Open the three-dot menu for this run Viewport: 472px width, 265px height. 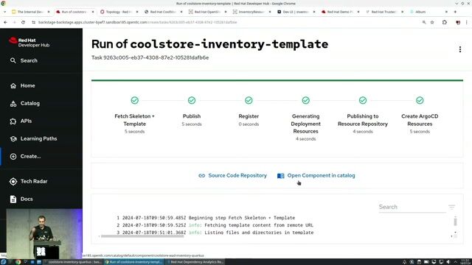click(x=460, y=49)
